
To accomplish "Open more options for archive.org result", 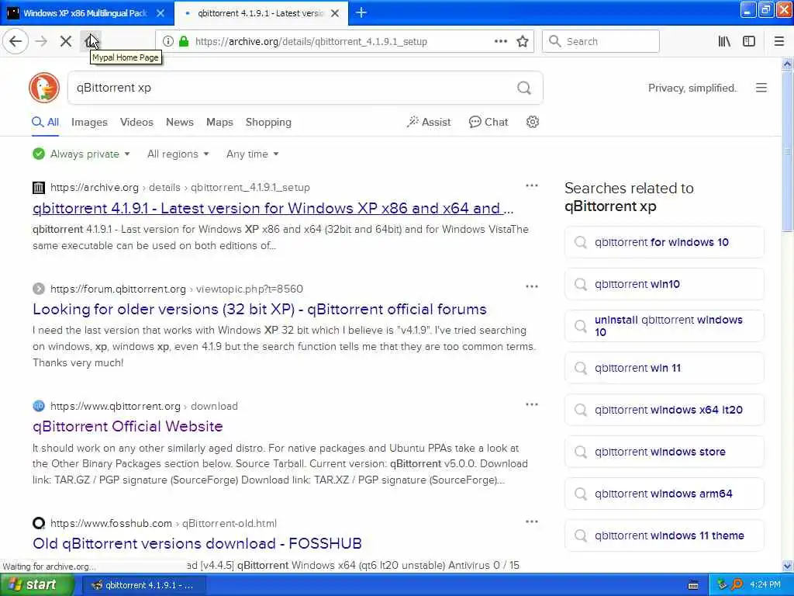I will coord(532,185).
